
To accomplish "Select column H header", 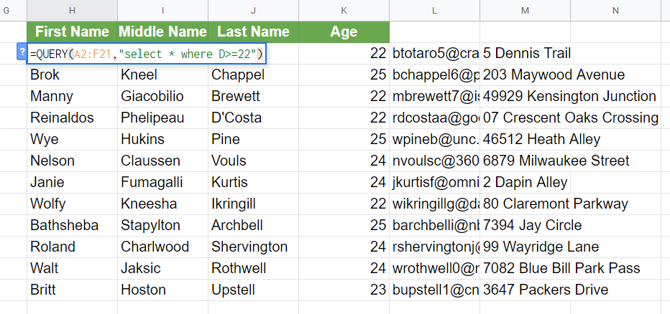I will tap(72, 10).
